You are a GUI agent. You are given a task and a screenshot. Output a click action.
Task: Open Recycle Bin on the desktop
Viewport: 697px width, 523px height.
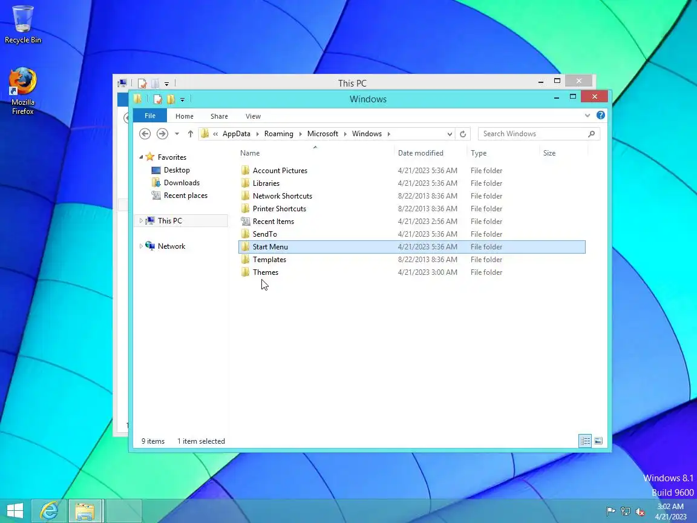22,24
